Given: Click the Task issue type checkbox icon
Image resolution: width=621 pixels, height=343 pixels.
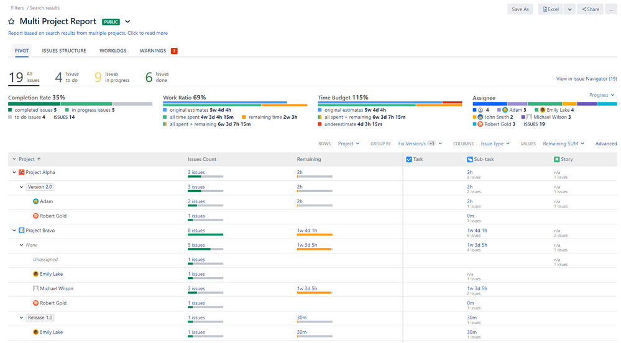Looking at the screenshot, I should pos(409,160).
